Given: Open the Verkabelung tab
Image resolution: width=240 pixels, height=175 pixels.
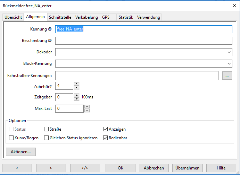Looking at the screenshot, I should (x=86, y=17).
